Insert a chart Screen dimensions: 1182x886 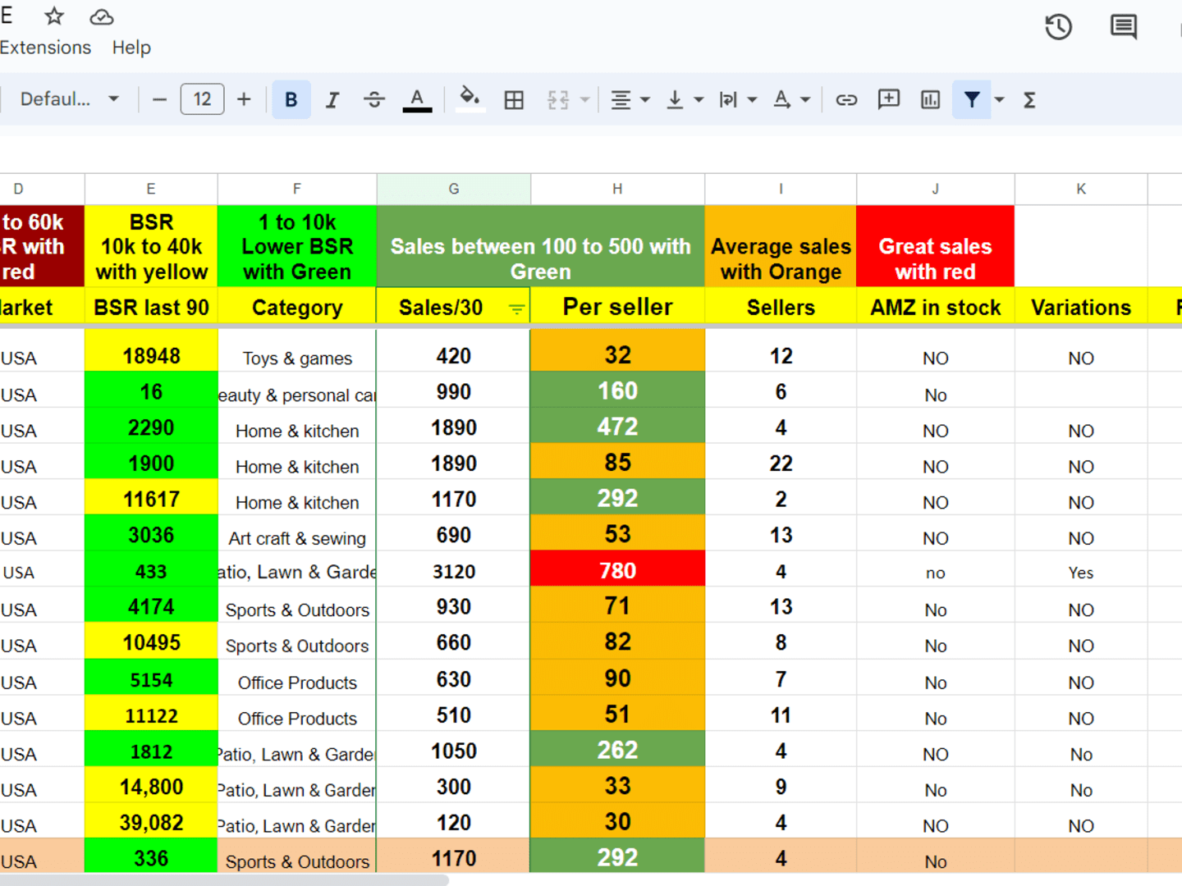930,100
